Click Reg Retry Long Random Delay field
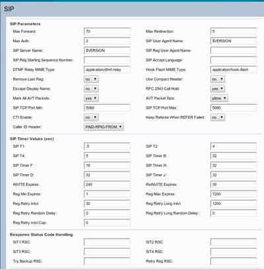The height and width of the screenshot is (269, 264). (234, 213)
